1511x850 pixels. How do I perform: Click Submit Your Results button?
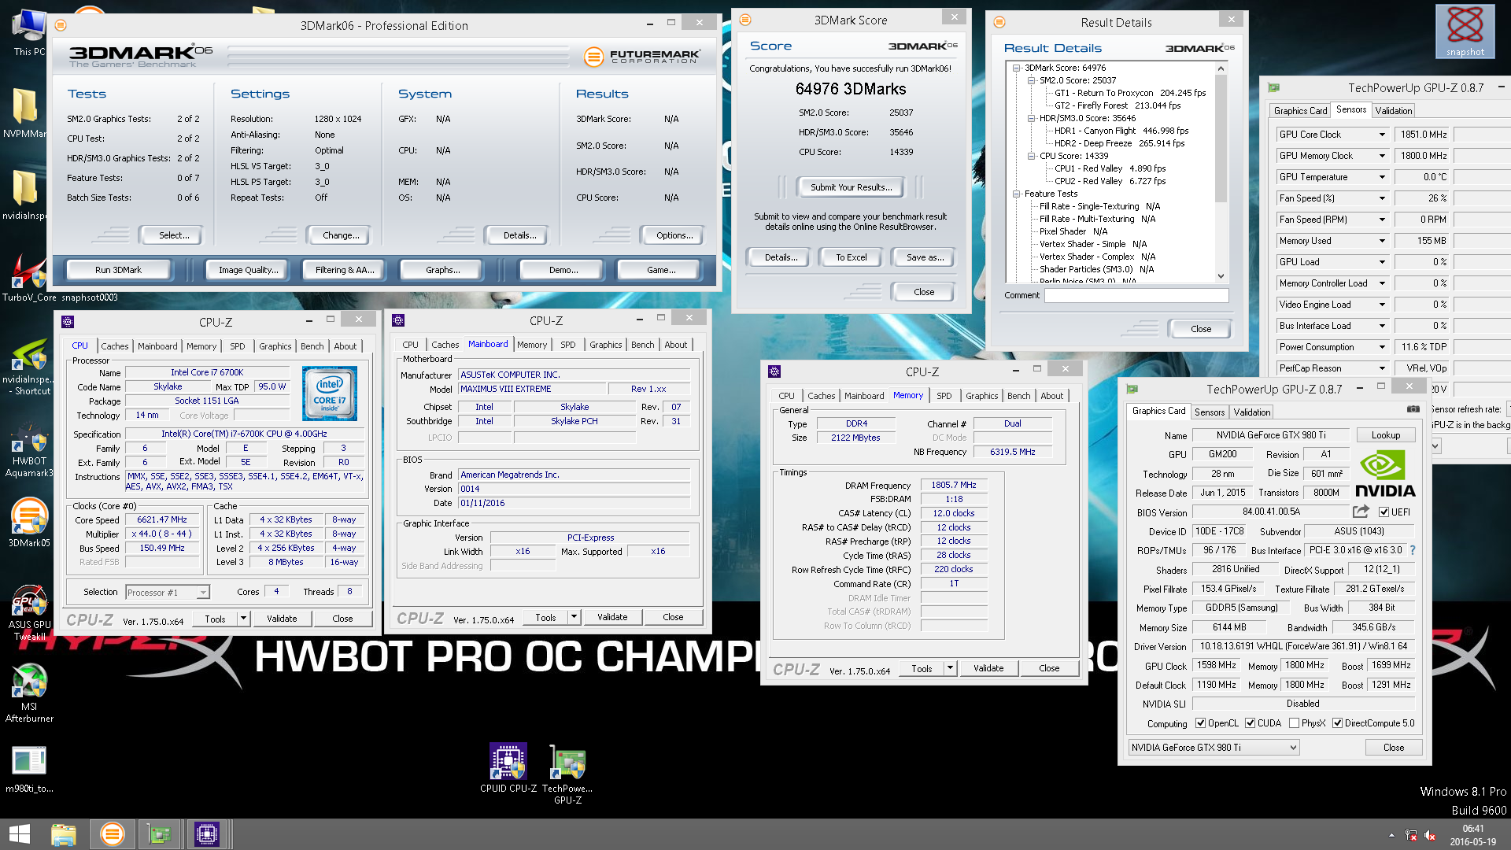point(851,187)
